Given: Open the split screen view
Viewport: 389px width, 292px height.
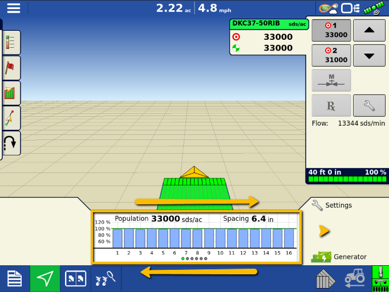Looking at the screenshot, I should (x=75, y=279).
